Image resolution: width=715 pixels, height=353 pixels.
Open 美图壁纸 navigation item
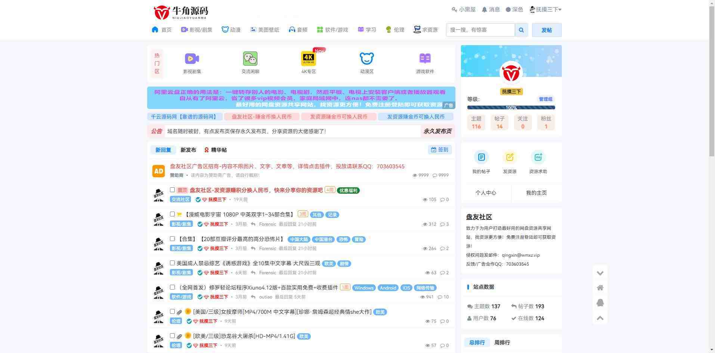point(265,30)
